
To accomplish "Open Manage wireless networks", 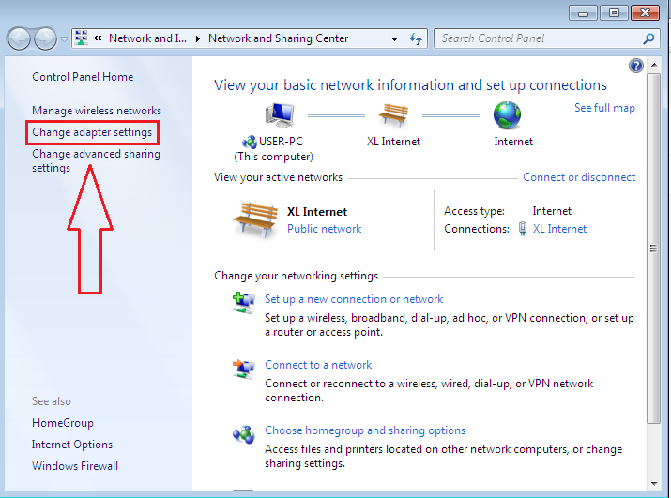I will pos(97,111).
